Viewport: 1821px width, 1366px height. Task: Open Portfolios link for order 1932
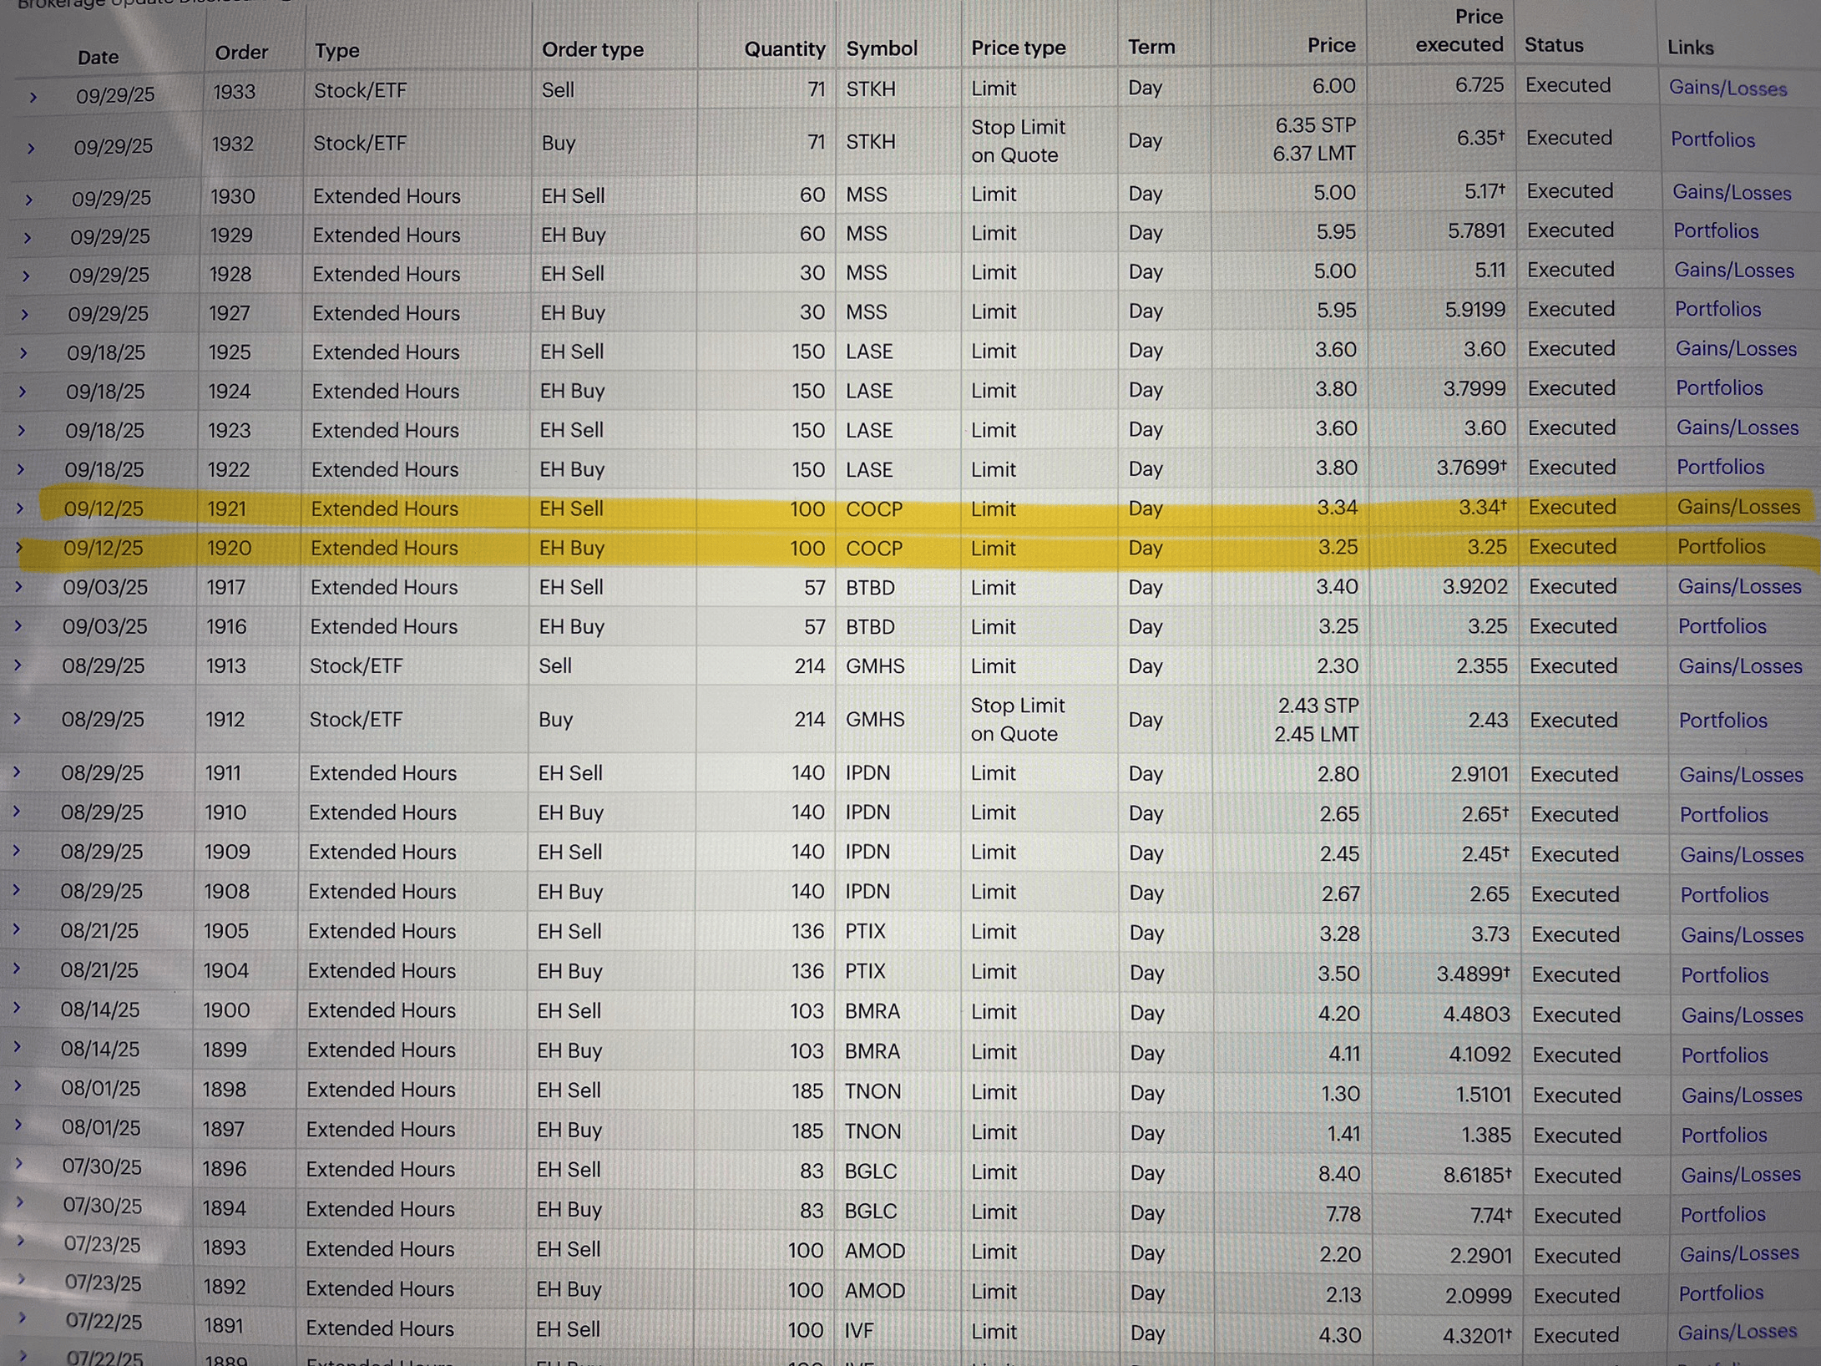[x=1712, y=140]
